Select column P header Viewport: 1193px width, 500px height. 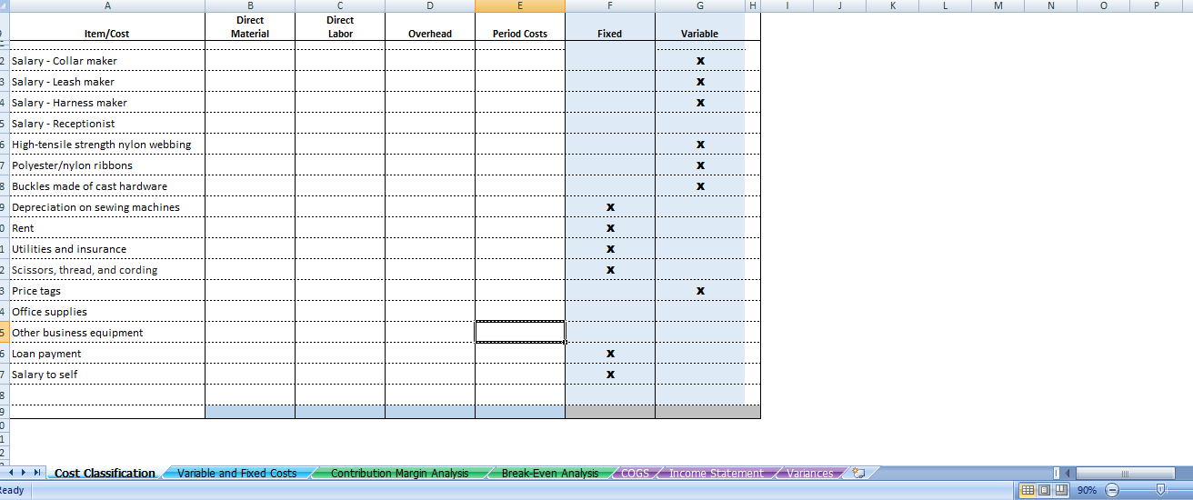[x=1157, y=5]
